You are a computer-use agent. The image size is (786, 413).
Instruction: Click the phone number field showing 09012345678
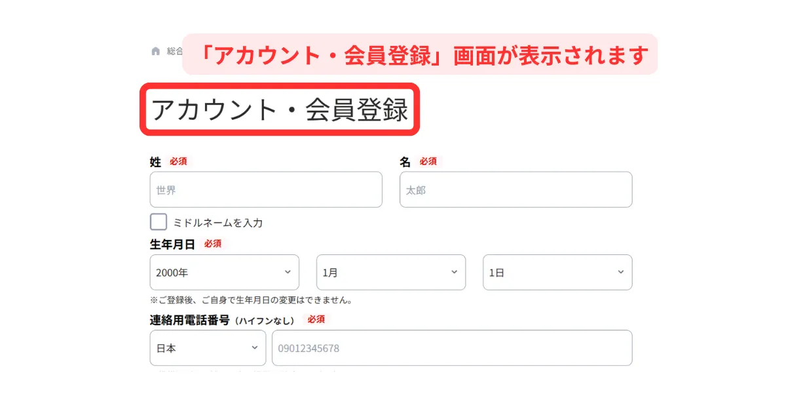tap(452, 348)
